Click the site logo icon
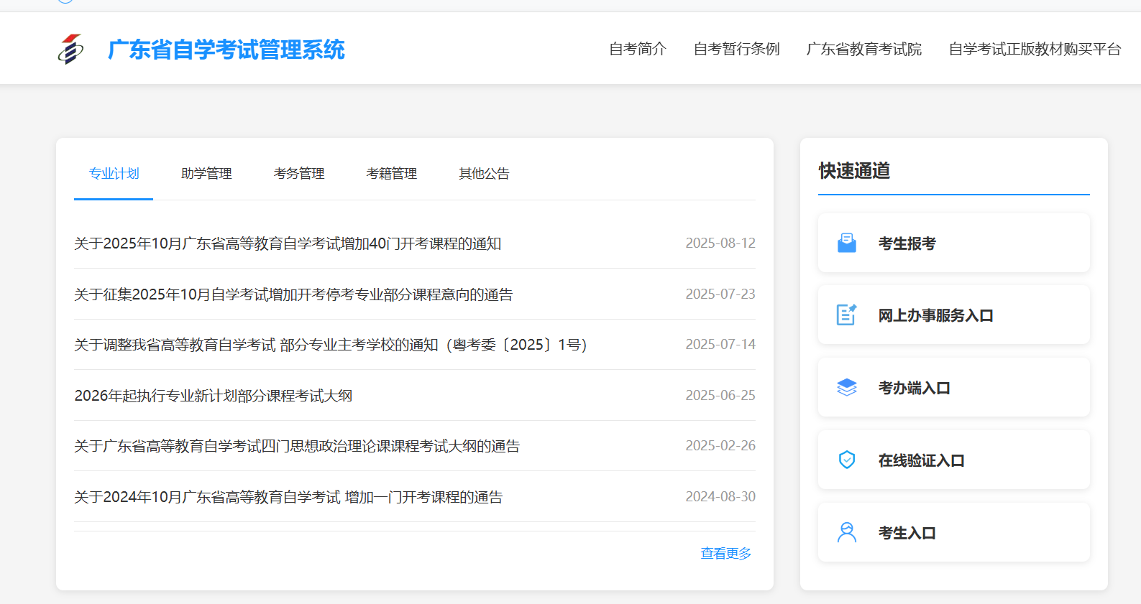 (x=70, y=50)
